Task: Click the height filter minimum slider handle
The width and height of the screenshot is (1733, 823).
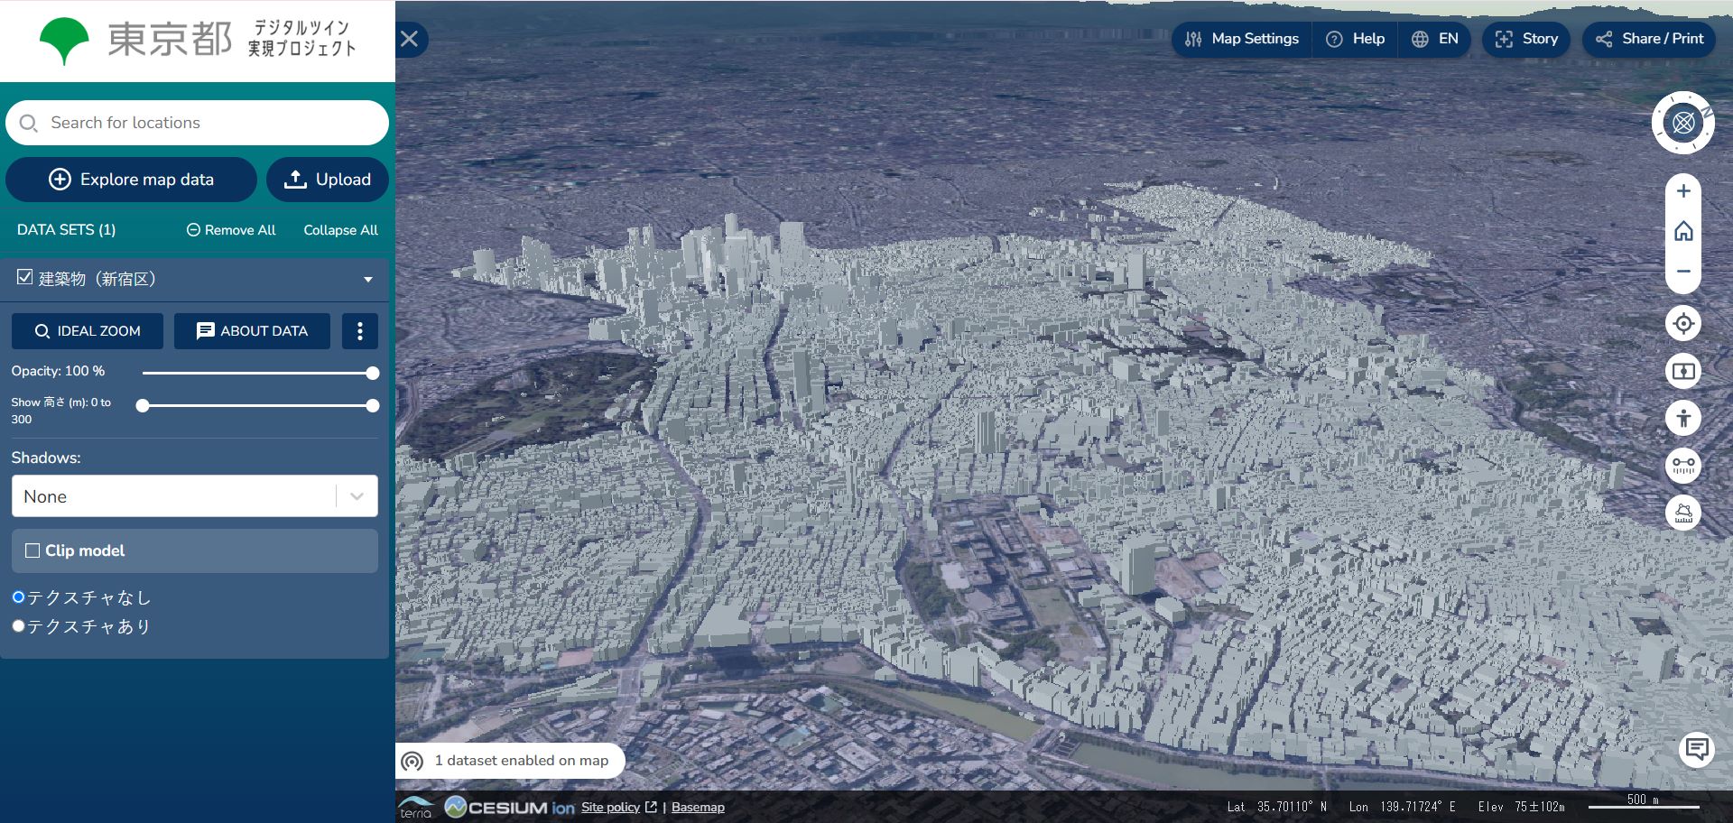Action: (143, 406)
